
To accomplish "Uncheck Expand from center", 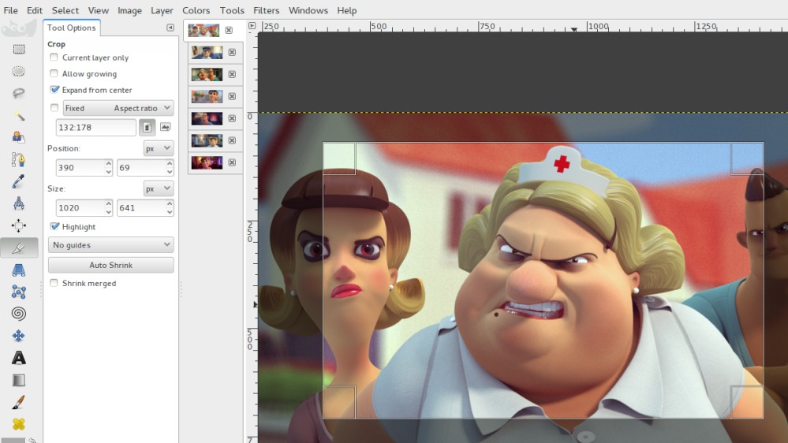I will point(54,90).
